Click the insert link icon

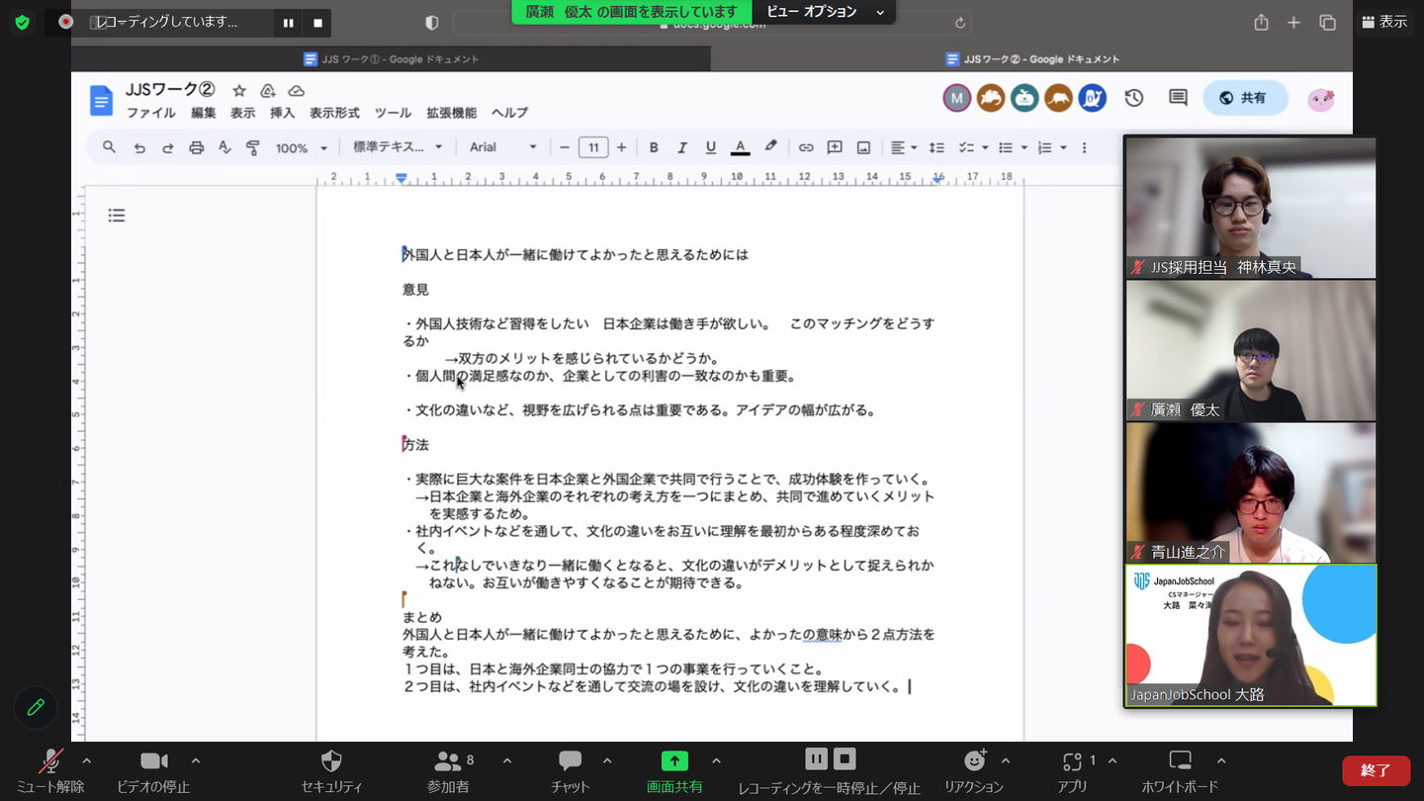point(806,147)
